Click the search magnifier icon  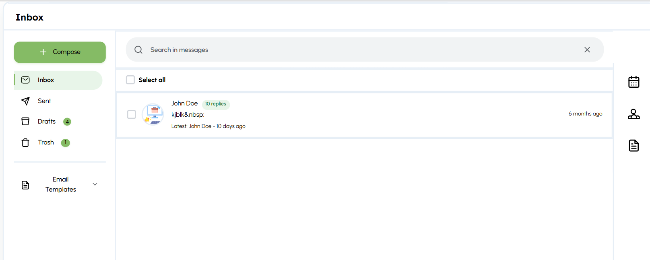pos(138,50)
